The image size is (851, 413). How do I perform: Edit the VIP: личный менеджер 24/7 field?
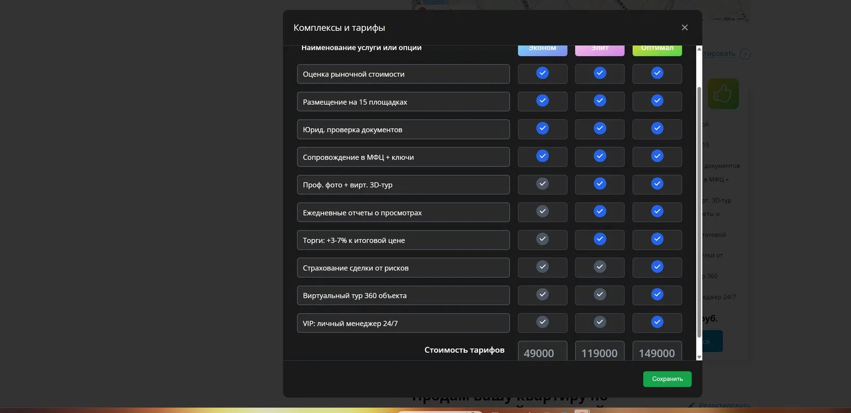coord(403,323)
